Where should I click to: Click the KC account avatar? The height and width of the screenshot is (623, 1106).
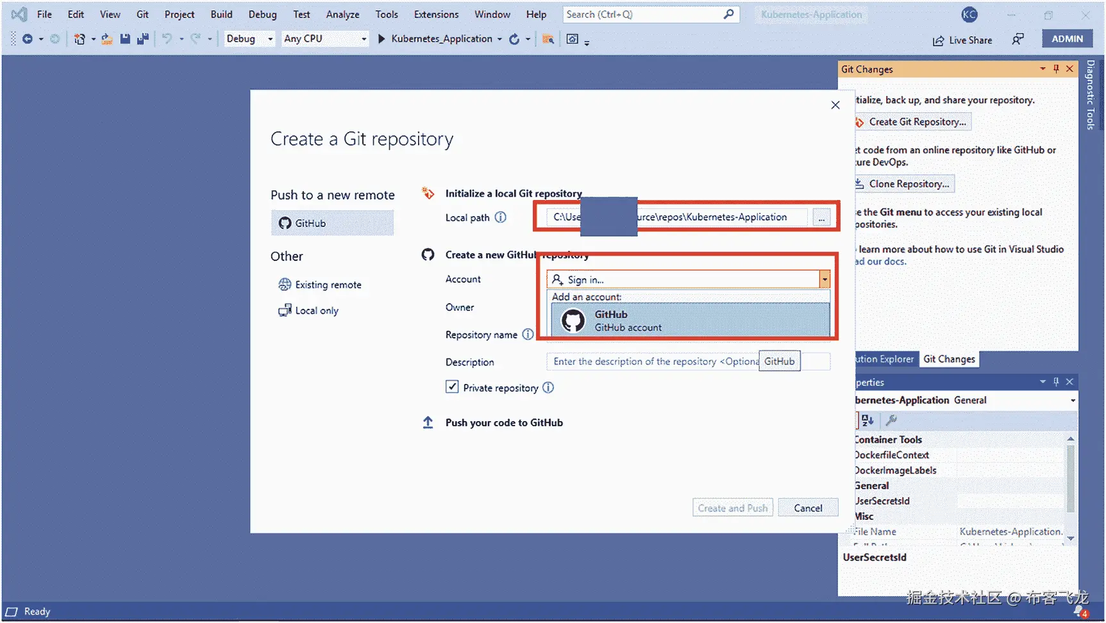click(x=969, y=14)
